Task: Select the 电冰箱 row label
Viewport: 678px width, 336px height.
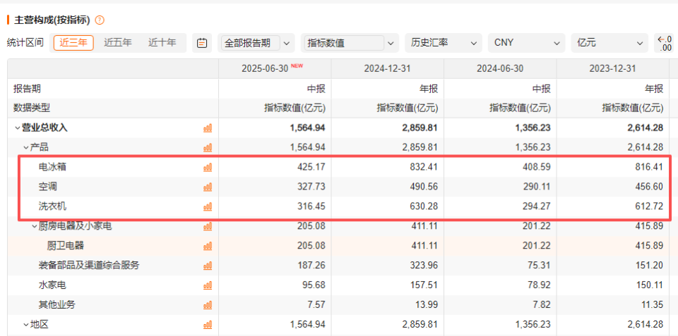Action: (x=52, y=168)
